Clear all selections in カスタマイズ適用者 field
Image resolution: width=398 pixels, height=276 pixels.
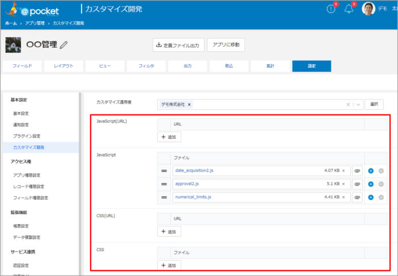click(348, 105)
